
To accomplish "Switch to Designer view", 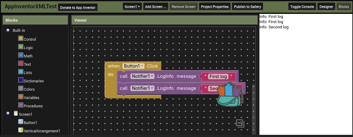I will (326, 6).
